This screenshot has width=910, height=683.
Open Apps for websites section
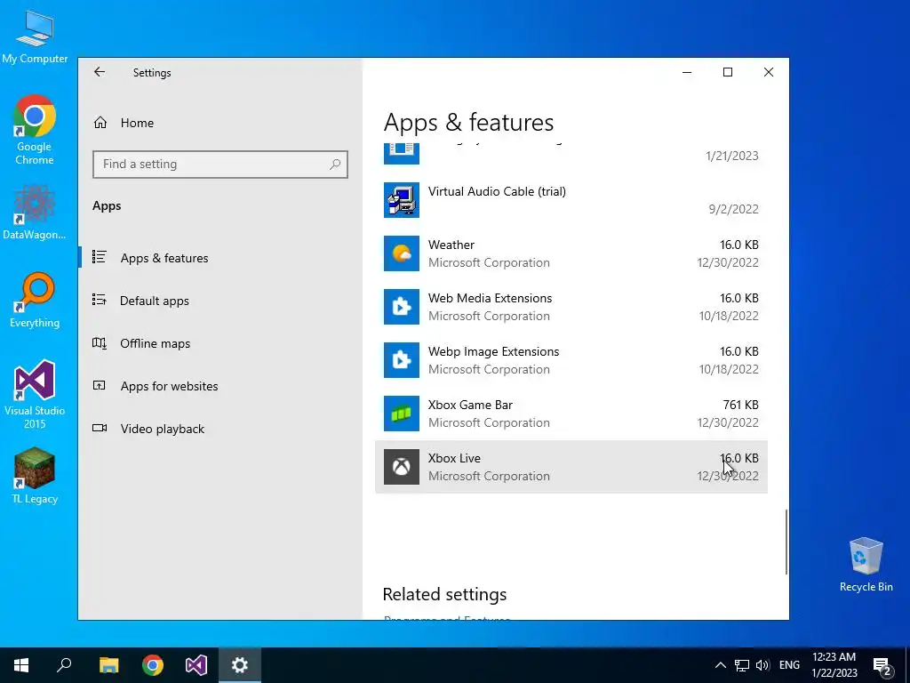[220, 386]
